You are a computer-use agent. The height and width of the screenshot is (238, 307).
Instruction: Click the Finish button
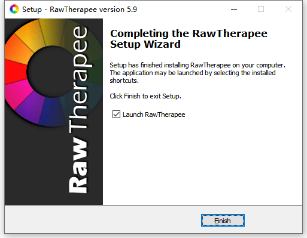[x=223, y=220]
